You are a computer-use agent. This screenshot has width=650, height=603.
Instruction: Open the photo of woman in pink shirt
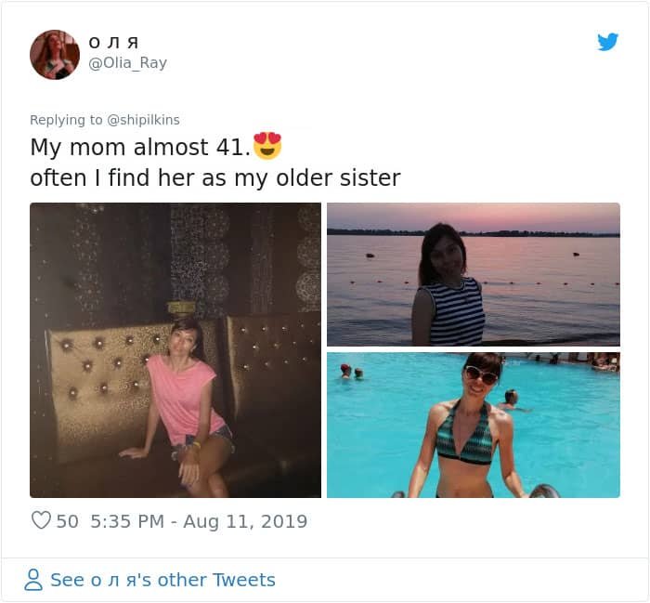pyautogui.click(x=175, y=350)
